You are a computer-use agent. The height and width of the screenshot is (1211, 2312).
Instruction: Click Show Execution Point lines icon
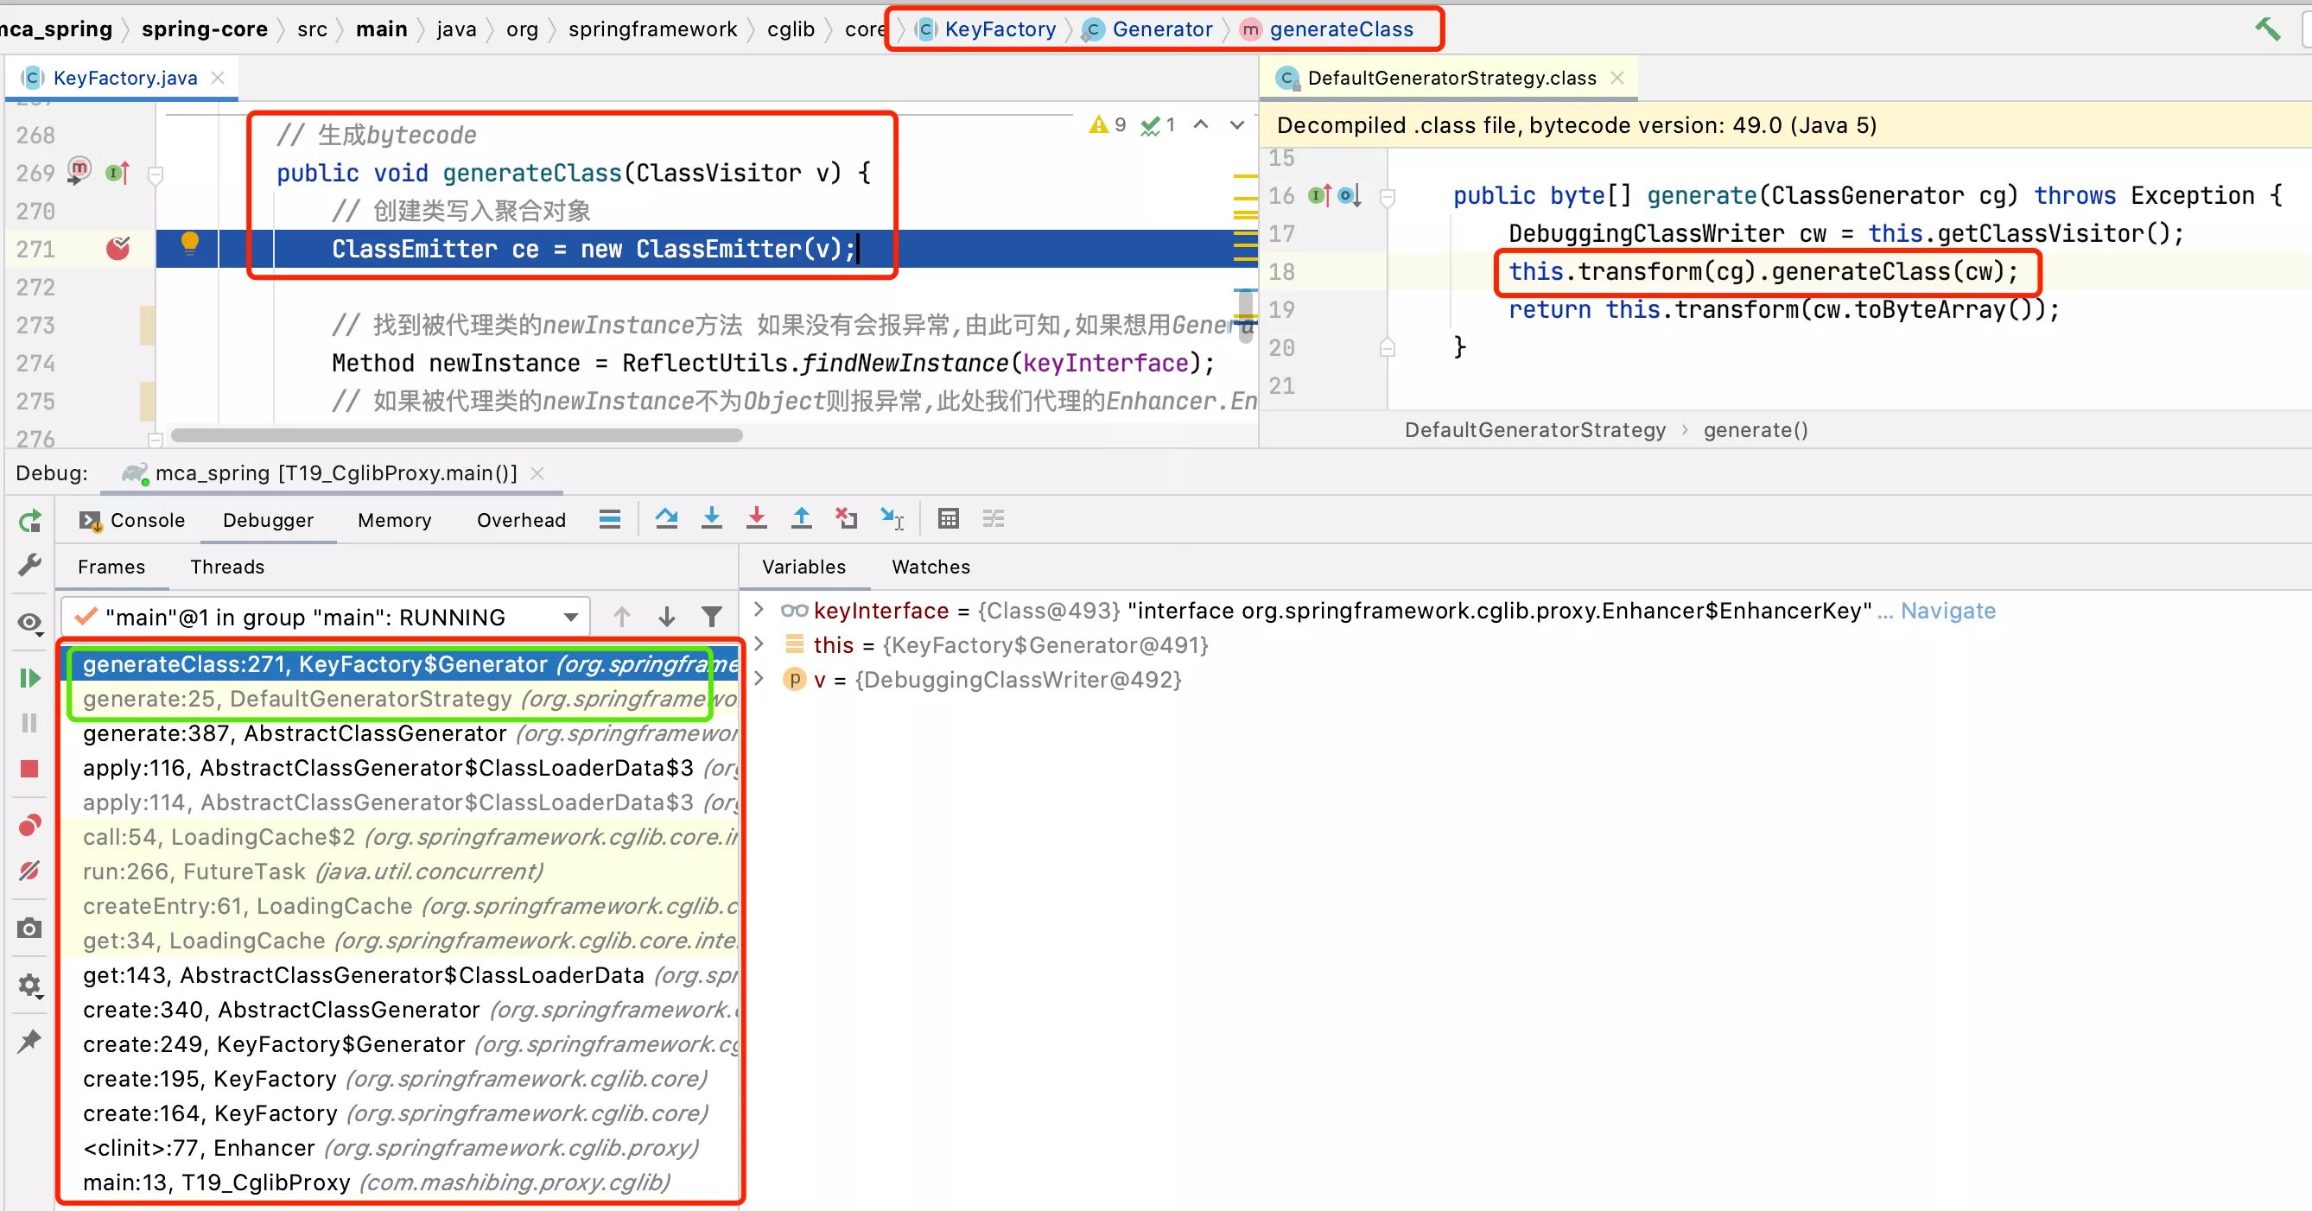[610, 518]
